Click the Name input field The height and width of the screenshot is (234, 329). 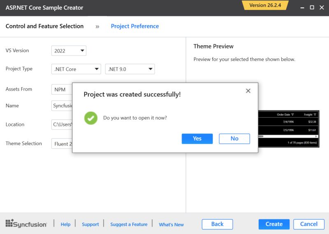62,106
